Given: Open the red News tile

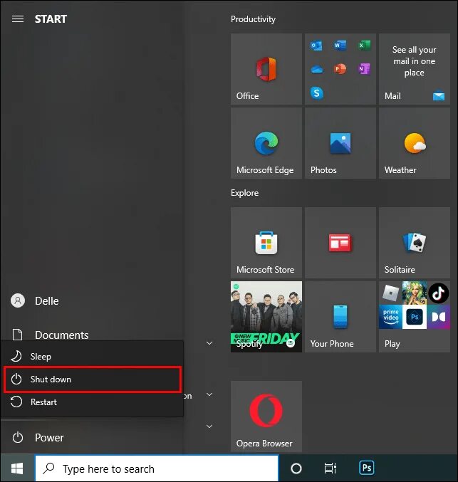Looking at the screenshot, I should pos(340,243).
